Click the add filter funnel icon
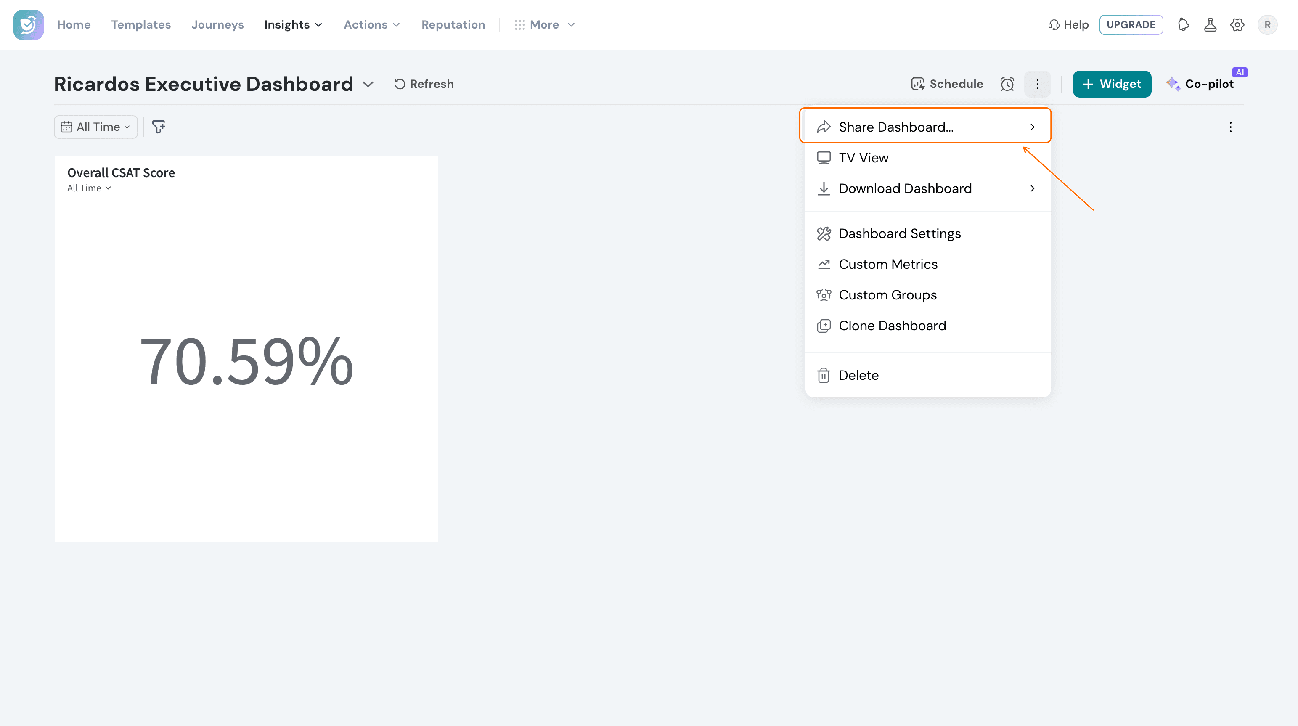This screenshot has height=726, width=1298. click(x=159, y=127)
